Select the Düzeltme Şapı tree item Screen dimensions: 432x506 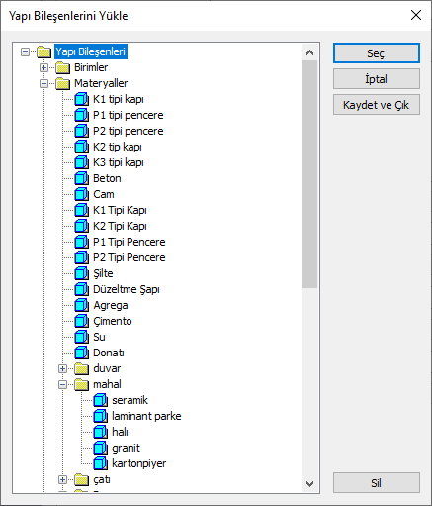click(x=127, y=289)
